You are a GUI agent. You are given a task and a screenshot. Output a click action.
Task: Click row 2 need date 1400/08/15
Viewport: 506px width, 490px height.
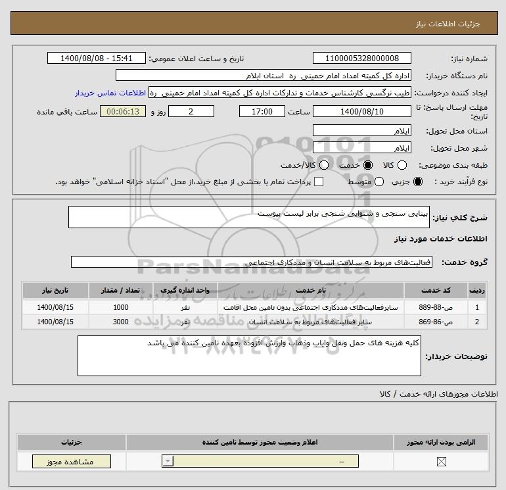click(55, 322)
